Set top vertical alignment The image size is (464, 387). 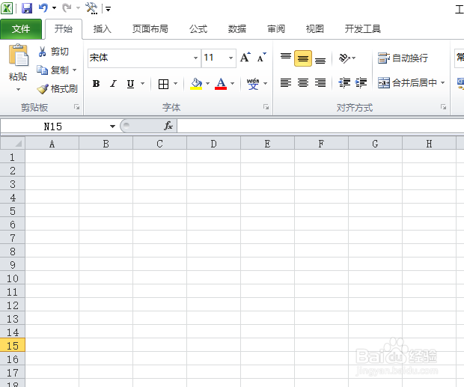[x=286, y=58]
